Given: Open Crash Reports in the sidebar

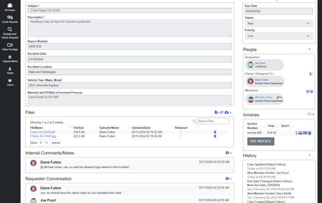Looking at the screenshot, I should [x=10, y=19].
